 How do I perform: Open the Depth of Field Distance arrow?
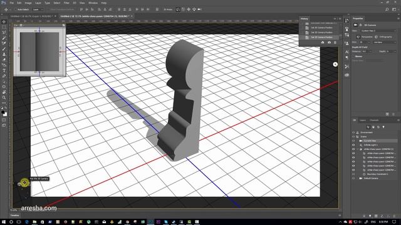click(x=370, y=51)
